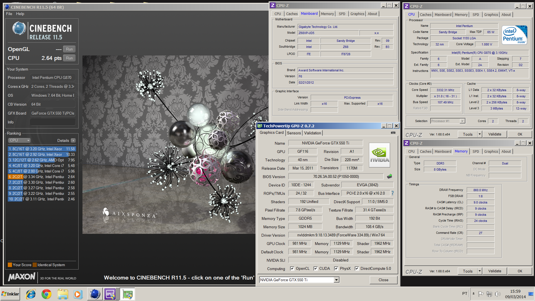Switch to GPU-Z via its taskbar icon
Image resolution: width=535 pixels, height=301 pixels.
tap(127, 294)
